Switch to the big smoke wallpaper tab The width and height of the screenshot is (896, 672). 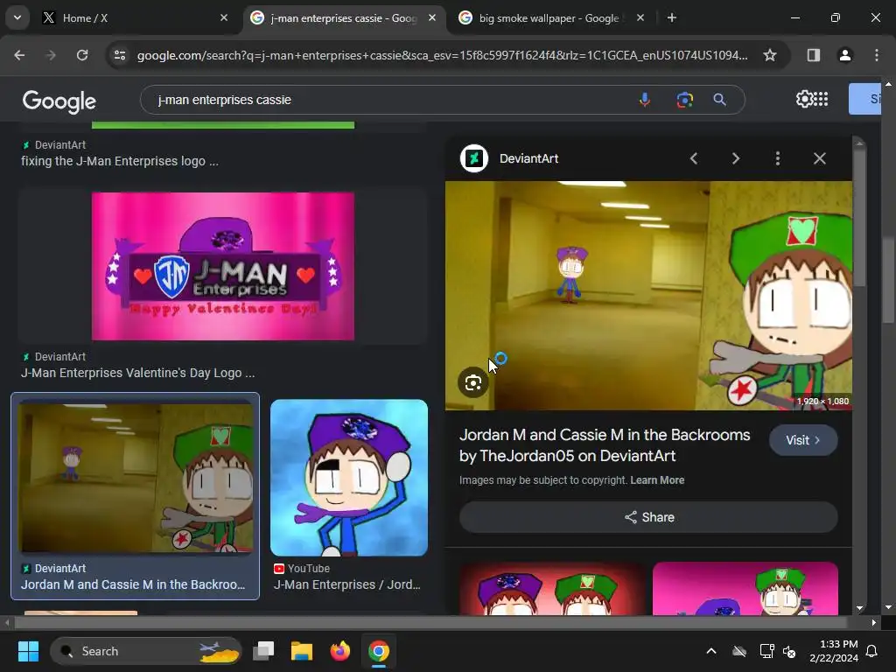tap(551, 18)
